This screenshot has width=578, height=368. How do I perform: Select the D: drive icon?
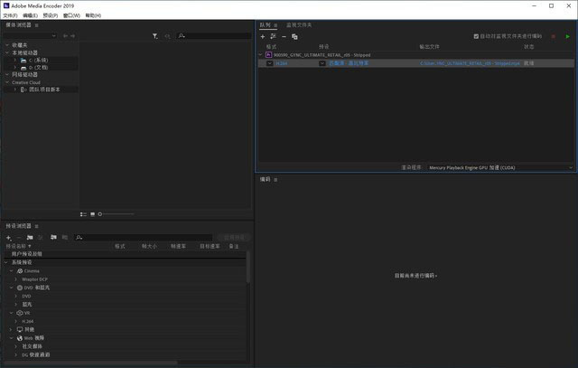coord(23,68)
